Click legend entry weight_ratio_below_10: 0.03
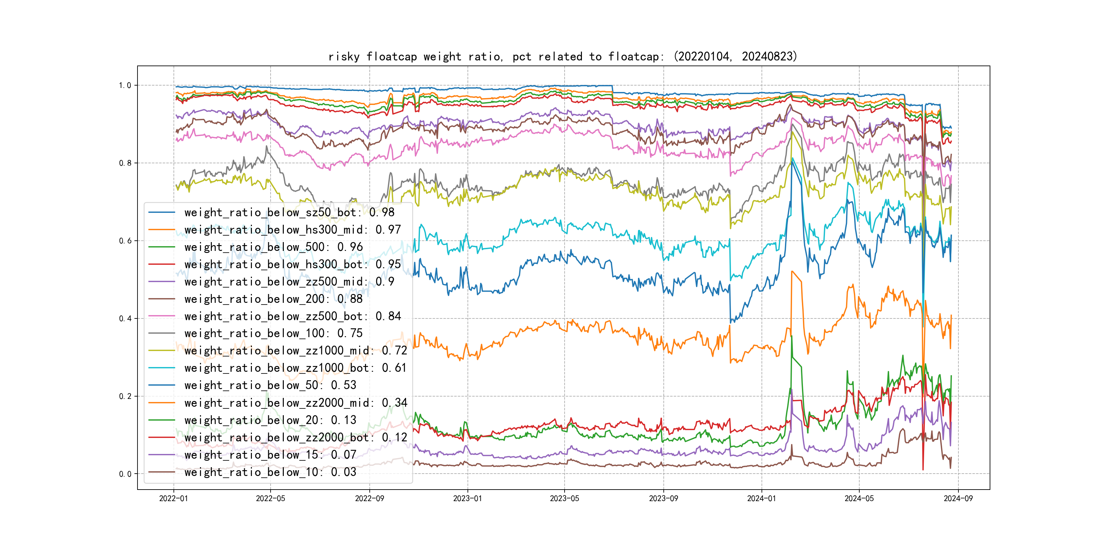The height and width of the screenshot is (550, 1100). click(x=270, y=472)
